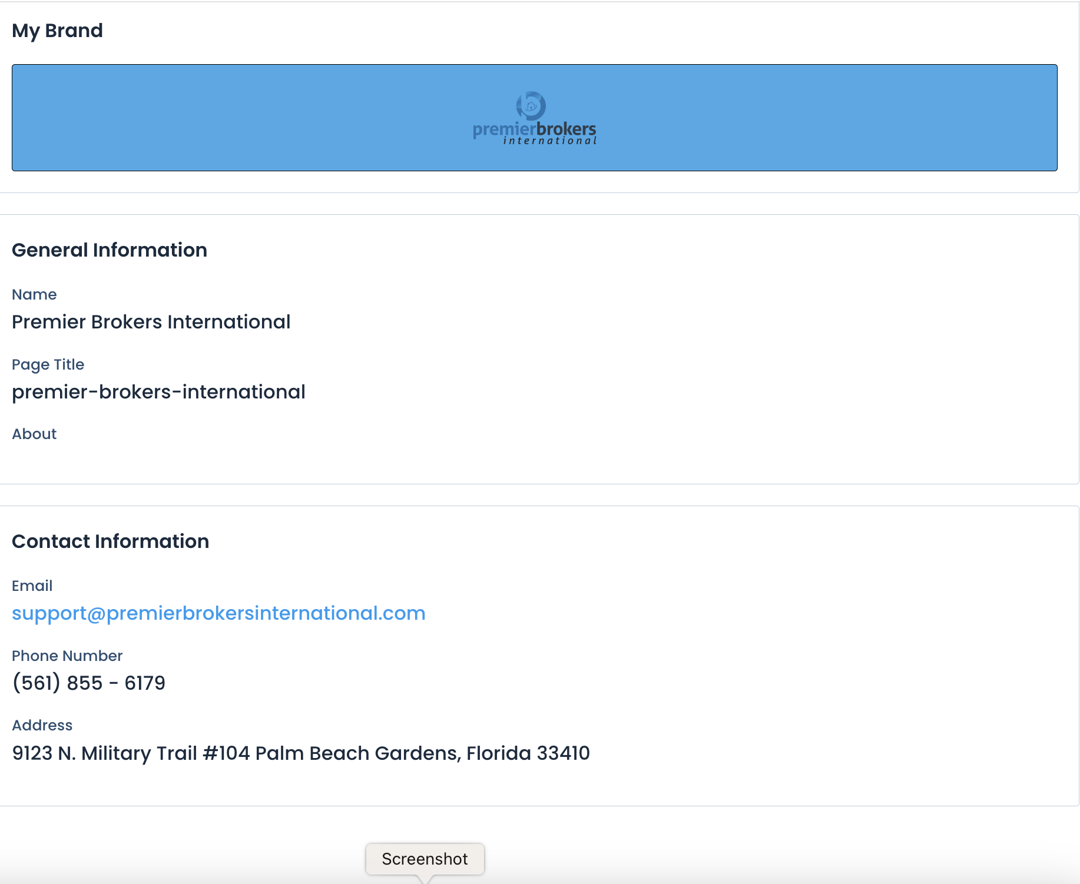Select the Contact Information heading
1080x884 pixels.
coord(111,541)
